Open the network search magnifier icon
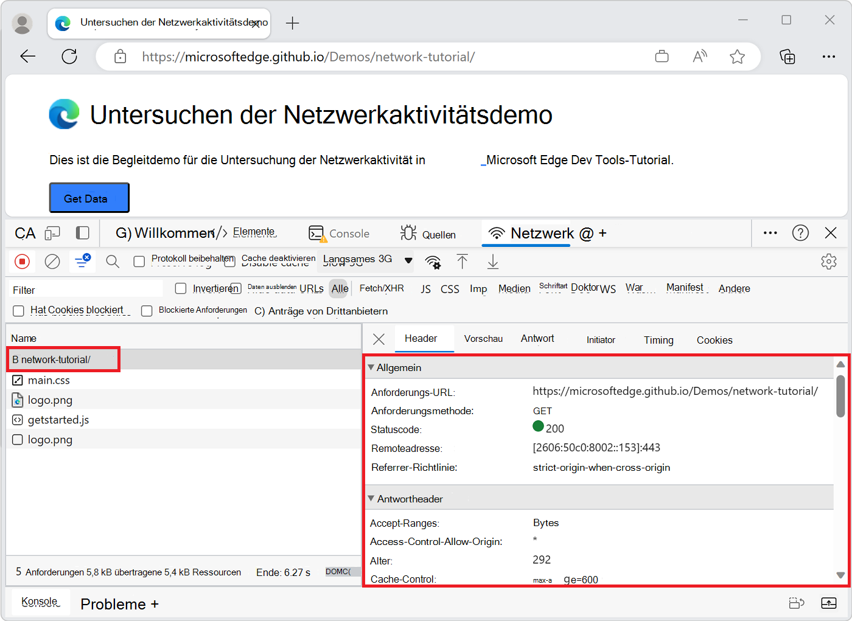 [x=112, y=262]
